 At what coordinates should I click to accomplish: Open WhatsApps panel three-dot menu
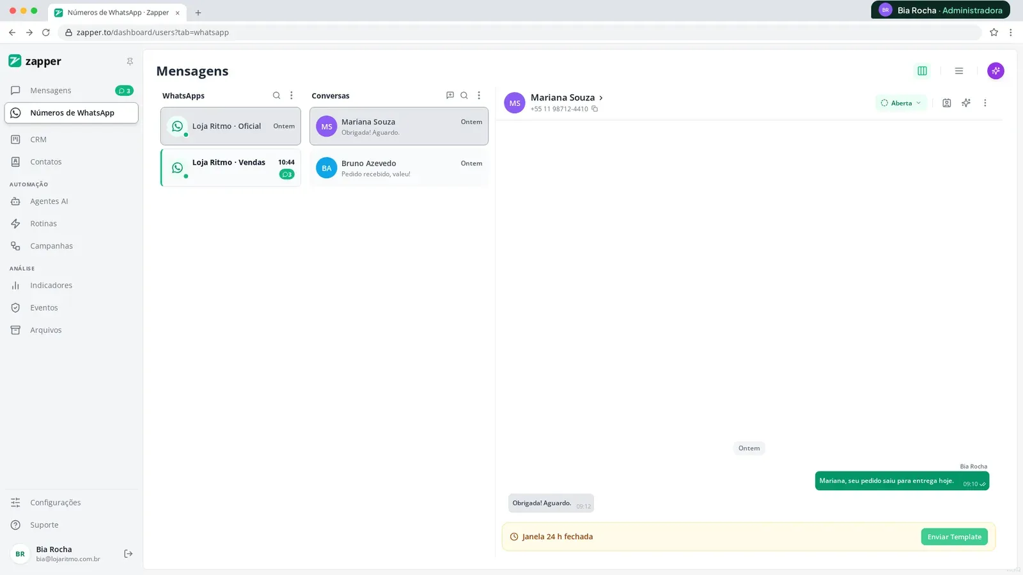pos(292,95)
